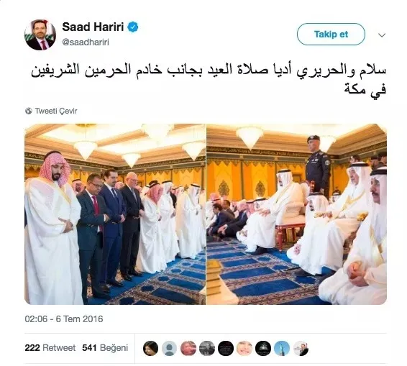407x366 pixels.
Task: View the 222 Retweet list
Action: [x=50, y=348]
